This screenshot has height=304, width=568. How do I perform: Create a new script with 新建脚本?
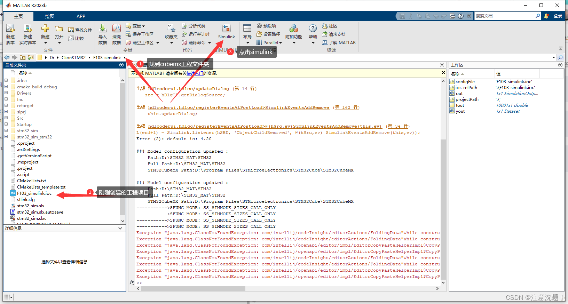10,34
